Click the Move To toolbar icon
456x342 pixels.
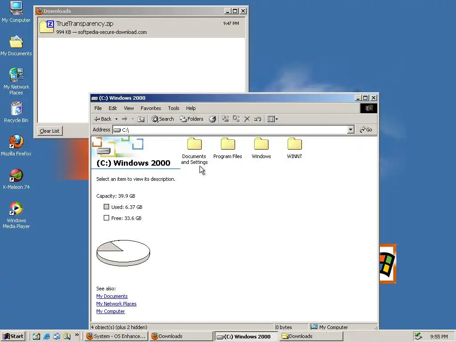[x=226, y=119]
